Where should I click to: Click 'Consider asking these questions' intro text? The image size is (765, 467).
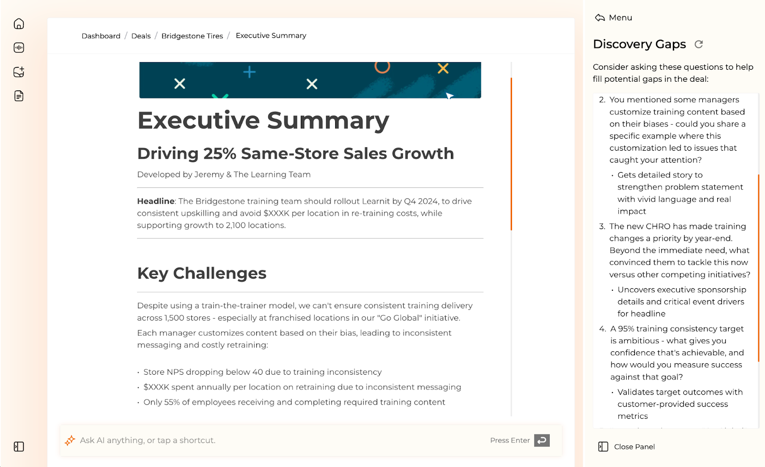pyautogui.click(x=673, y=73)
